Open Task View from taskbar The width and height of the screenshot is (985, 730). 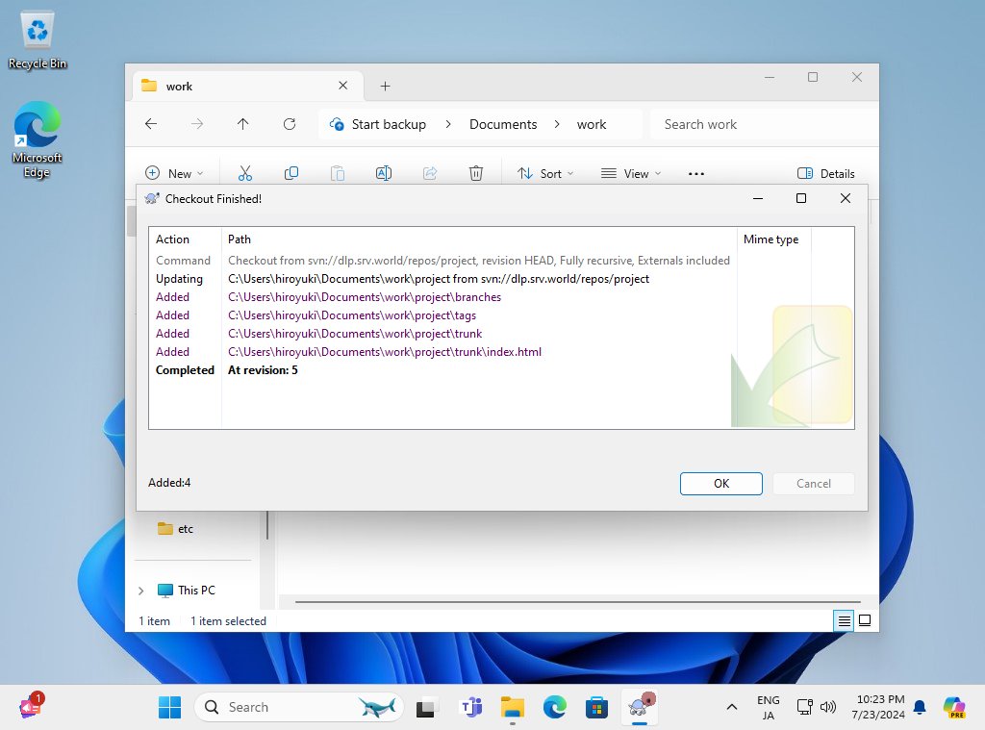click(x=427, y=707)
